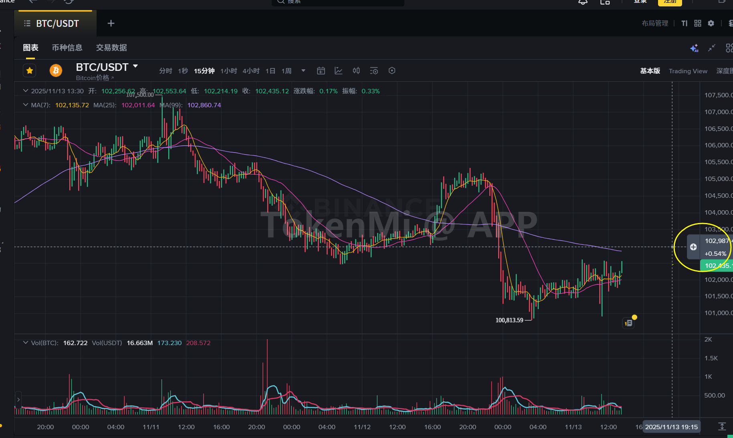
Task: Open the AI analysis sparkle icon
Action: tap(694, 48)
